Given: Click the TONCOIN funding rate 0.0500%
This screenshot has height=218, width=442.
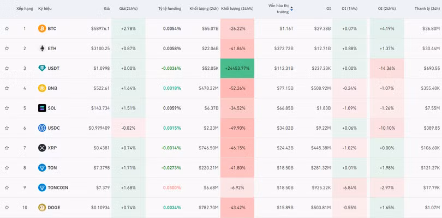Looking at the screenshot, I should point(172,187).
